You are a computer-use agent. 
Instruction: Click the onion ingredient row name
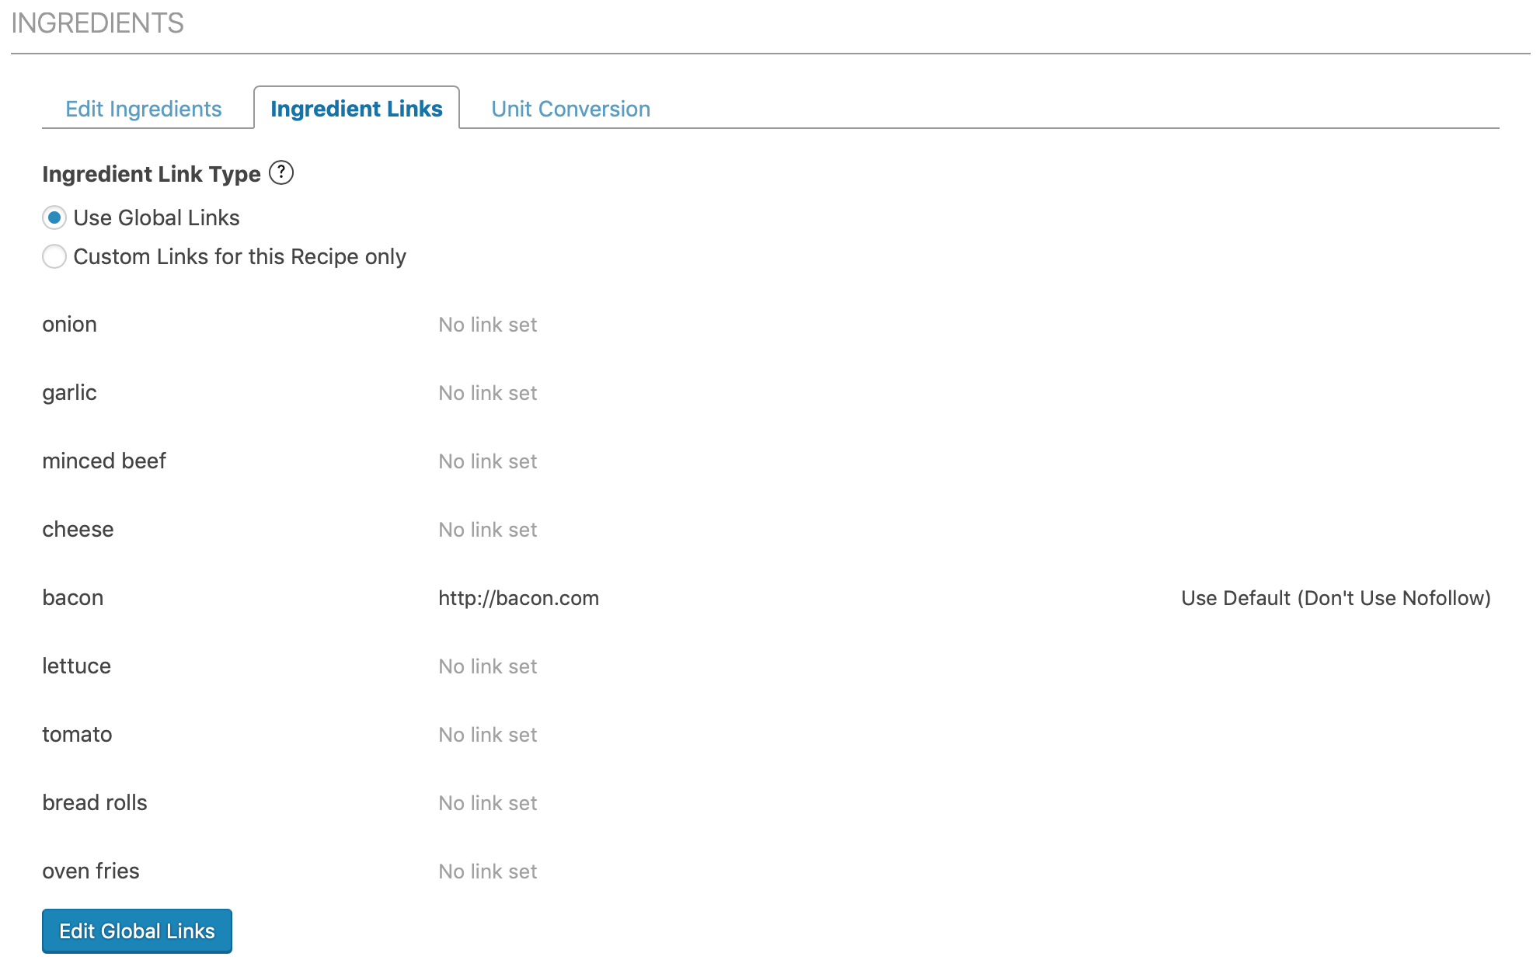(x=70, y=325)
